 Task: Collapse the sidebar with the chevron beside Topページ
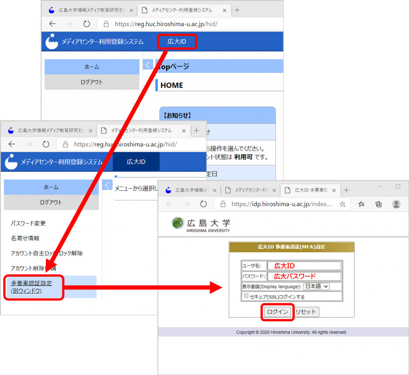click(x=148, y=65)
